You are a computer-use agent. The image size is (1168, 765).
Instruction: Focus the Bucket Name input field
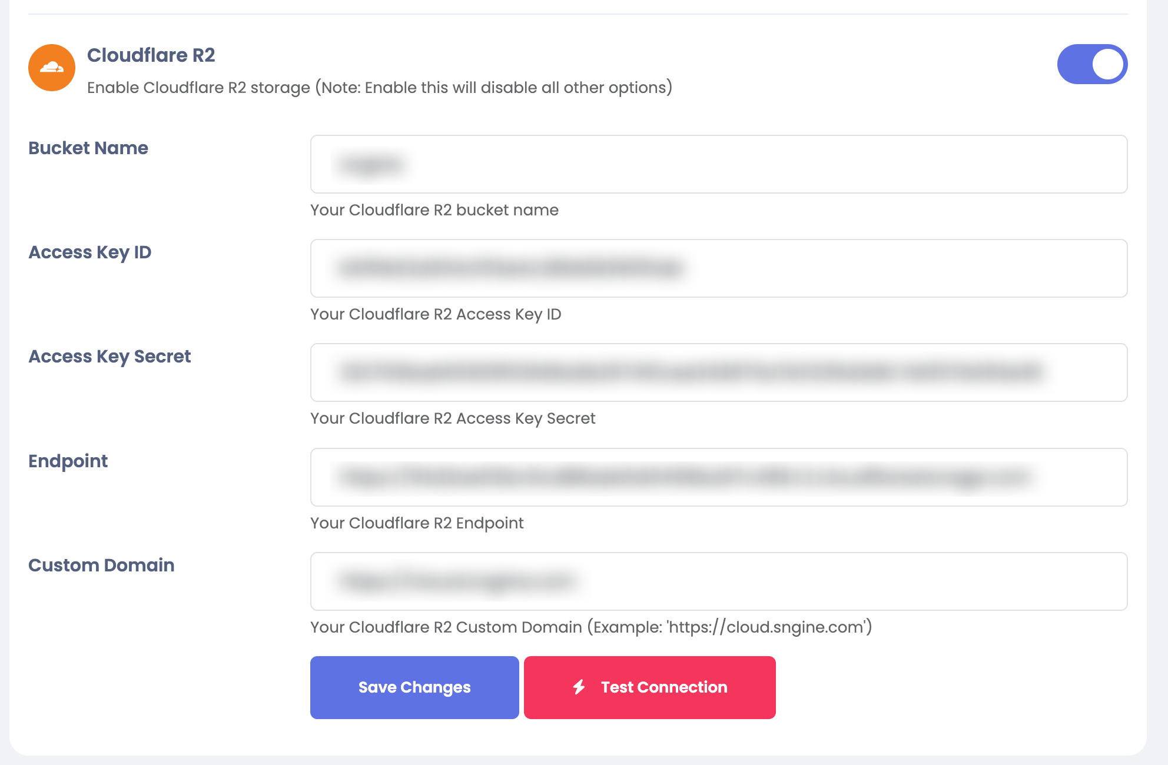[x=718, y=164]
